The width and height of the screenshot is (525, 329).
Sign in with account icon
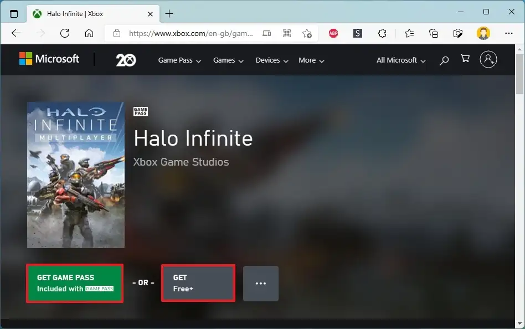tap(488, 60)
